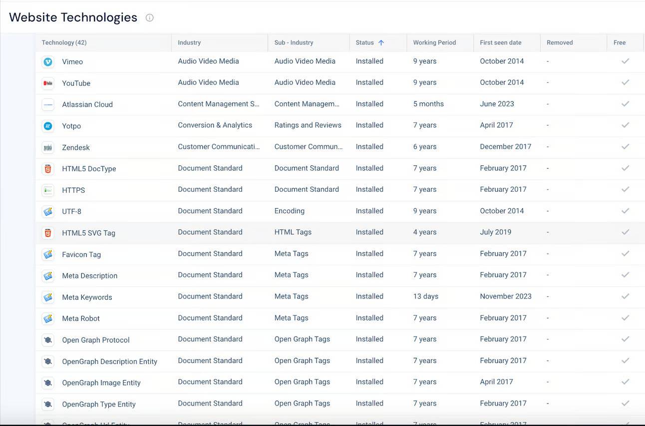Sort by the Free column header

pos(620,42)
